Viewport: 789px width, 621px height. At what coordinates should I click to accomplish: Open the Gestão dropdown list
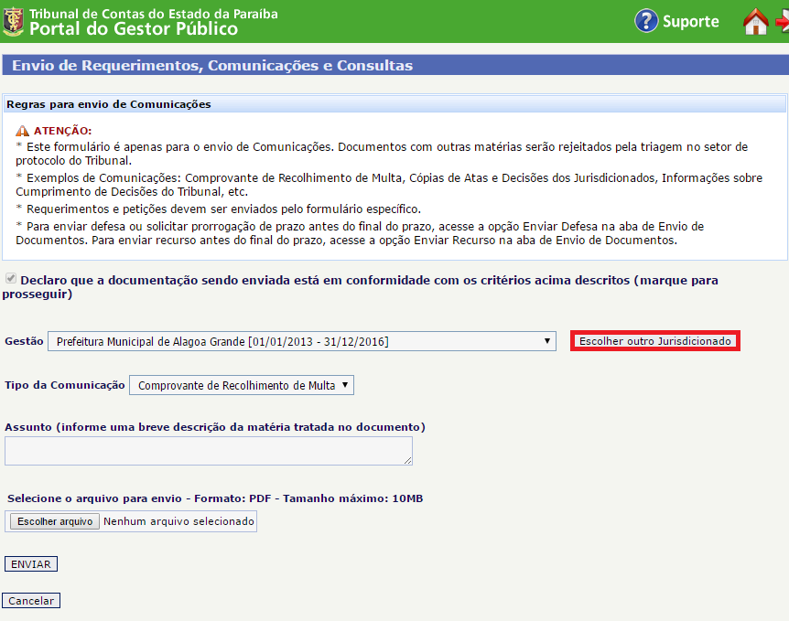coord(301,341)
